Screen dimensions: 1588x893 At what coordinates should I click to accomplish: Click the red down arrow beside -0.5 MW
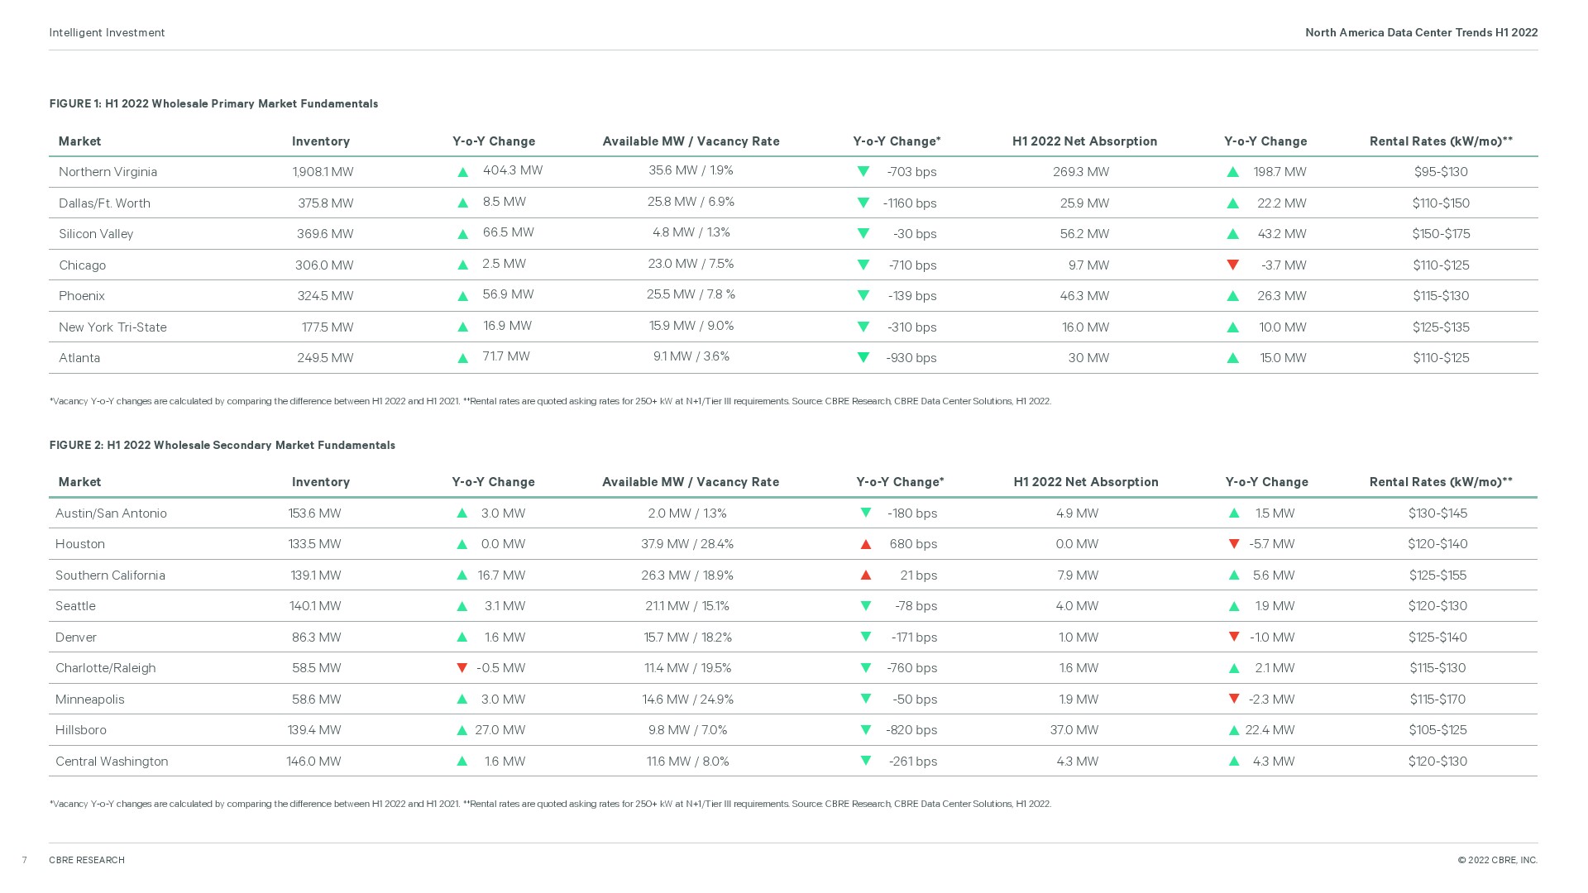coord(462,668)
